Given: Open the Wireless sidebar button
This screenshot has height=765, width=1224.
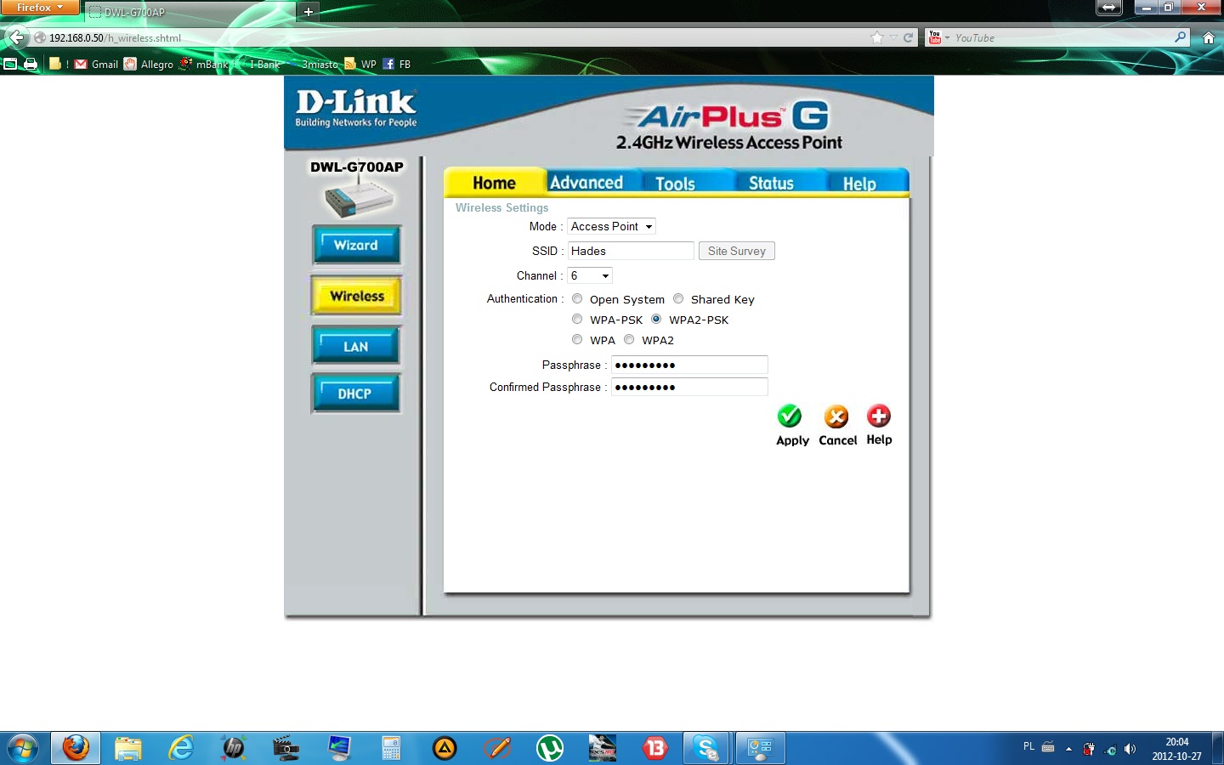Looking at the screenshot, I should [357, 296].
